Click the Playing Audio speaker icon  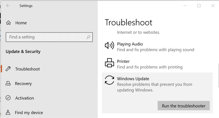pyautogui.click(x=109, y=45)
